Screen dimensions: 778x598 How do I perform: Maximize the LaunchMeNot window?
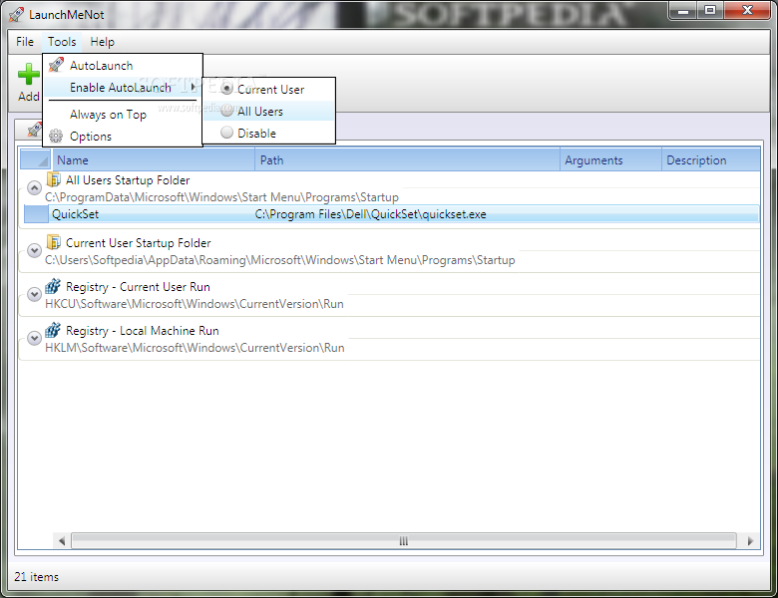click(x=710, y=10)
